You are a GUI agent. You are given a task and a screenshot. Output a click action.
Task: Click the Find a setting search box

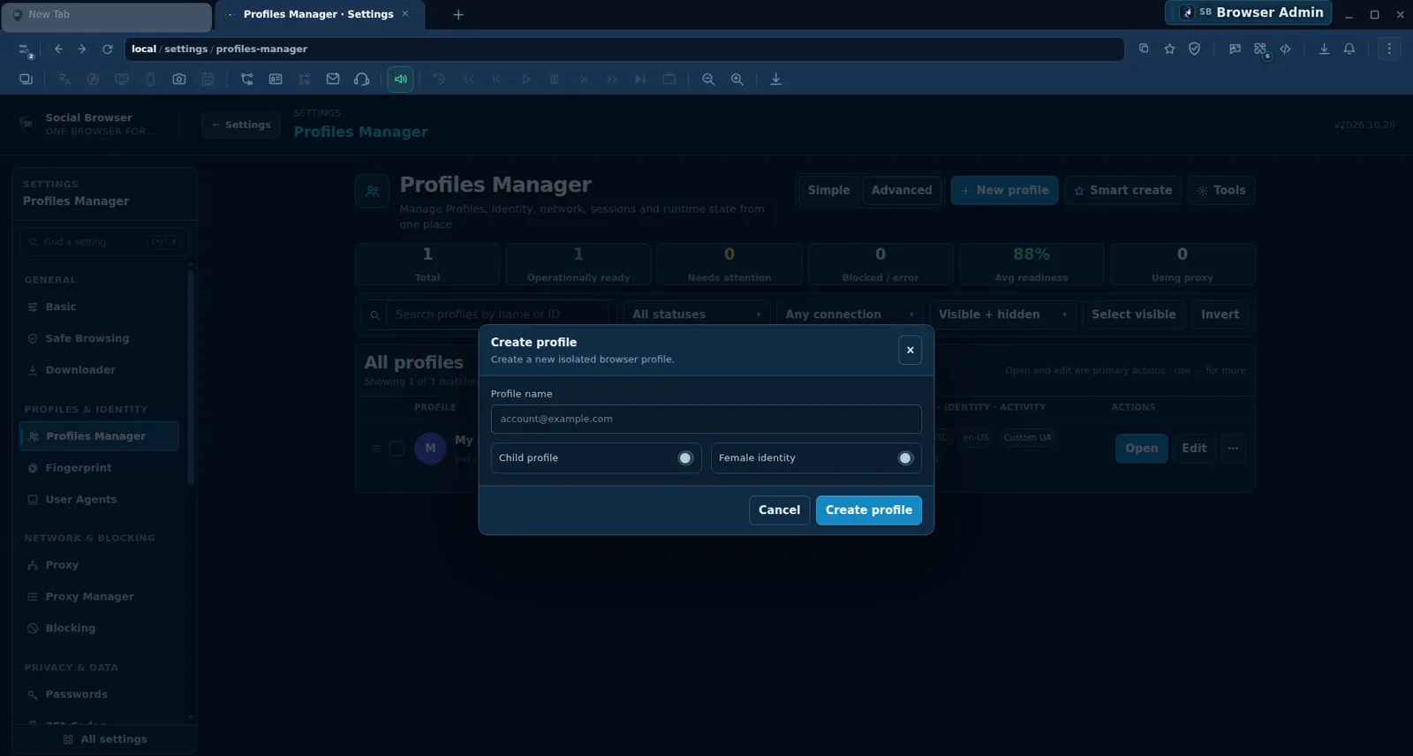coord(104,242)
